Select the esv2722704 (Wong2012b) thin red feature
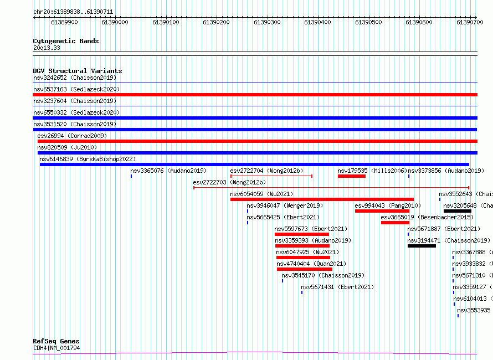This screenshot has height=360, width=493. click(x=271, y=176)
